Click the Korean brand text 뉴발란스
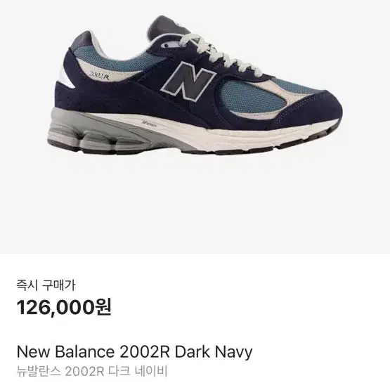 tap(39, 372)
